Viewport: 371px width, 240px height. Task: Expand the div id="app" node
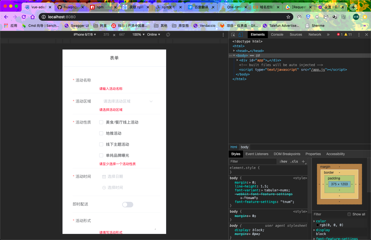click(x=237, y=60)
